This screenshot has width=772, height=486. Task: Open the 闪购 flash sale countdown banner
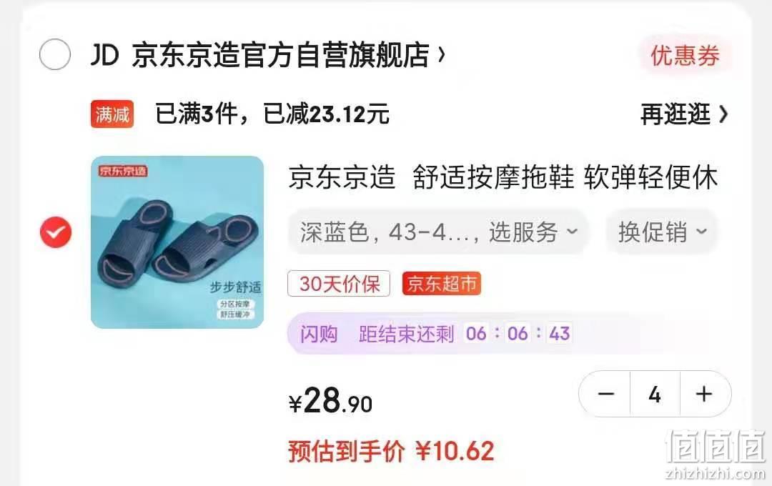(x=503, y=333)
